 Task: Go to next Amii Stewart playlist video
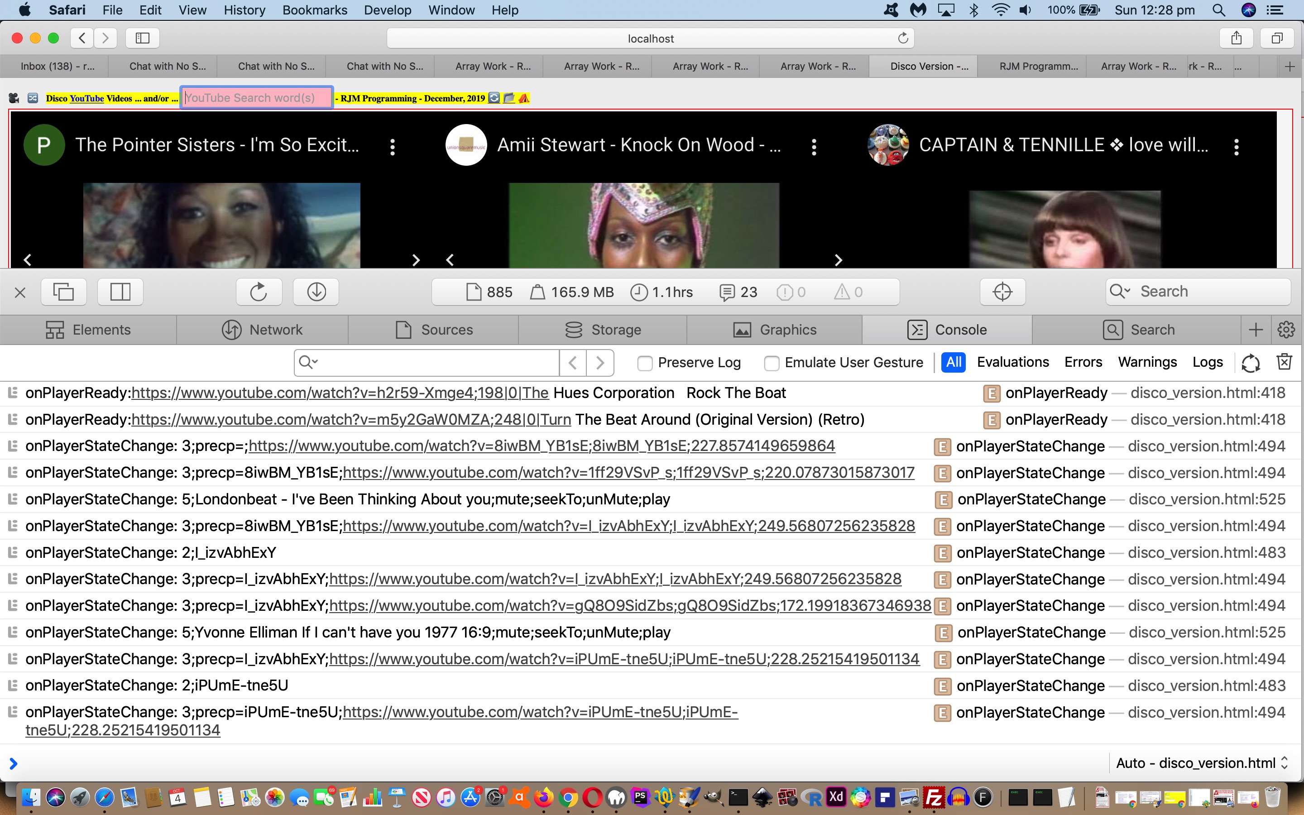838,260
